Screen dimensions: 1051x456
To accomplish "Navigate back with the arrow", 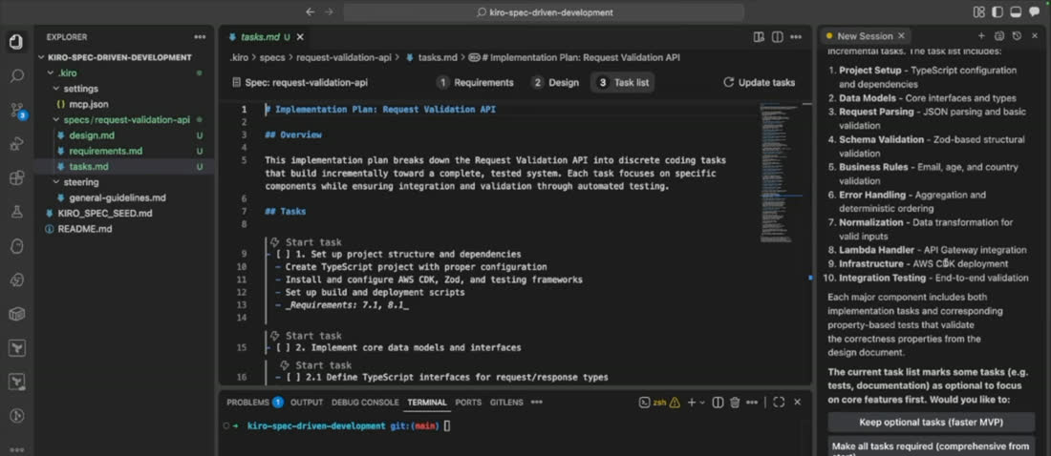I will pyautogui.click(x=310, y=12).
